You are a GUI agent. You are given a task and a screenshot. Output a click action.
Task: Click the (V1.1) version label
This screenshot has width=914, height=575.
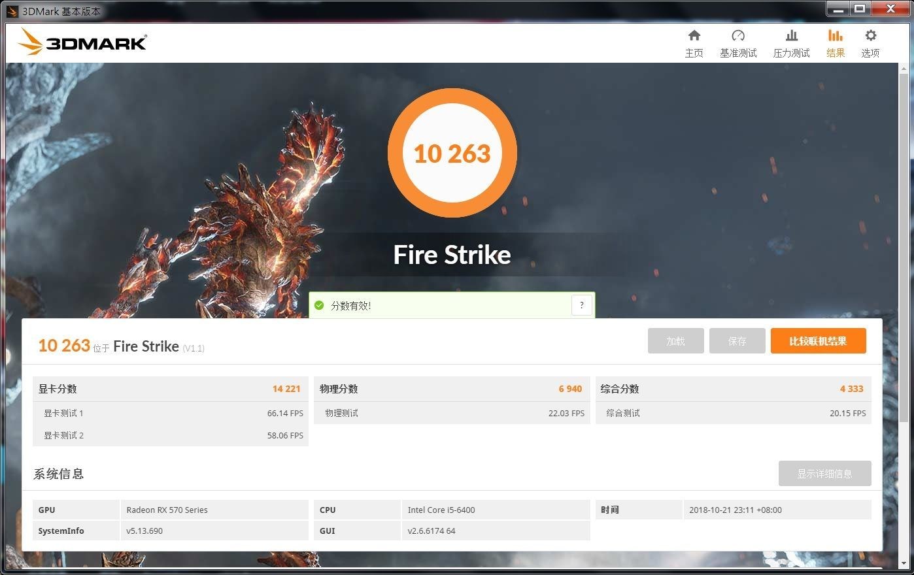pyautogui.click(x=194, y=348)
